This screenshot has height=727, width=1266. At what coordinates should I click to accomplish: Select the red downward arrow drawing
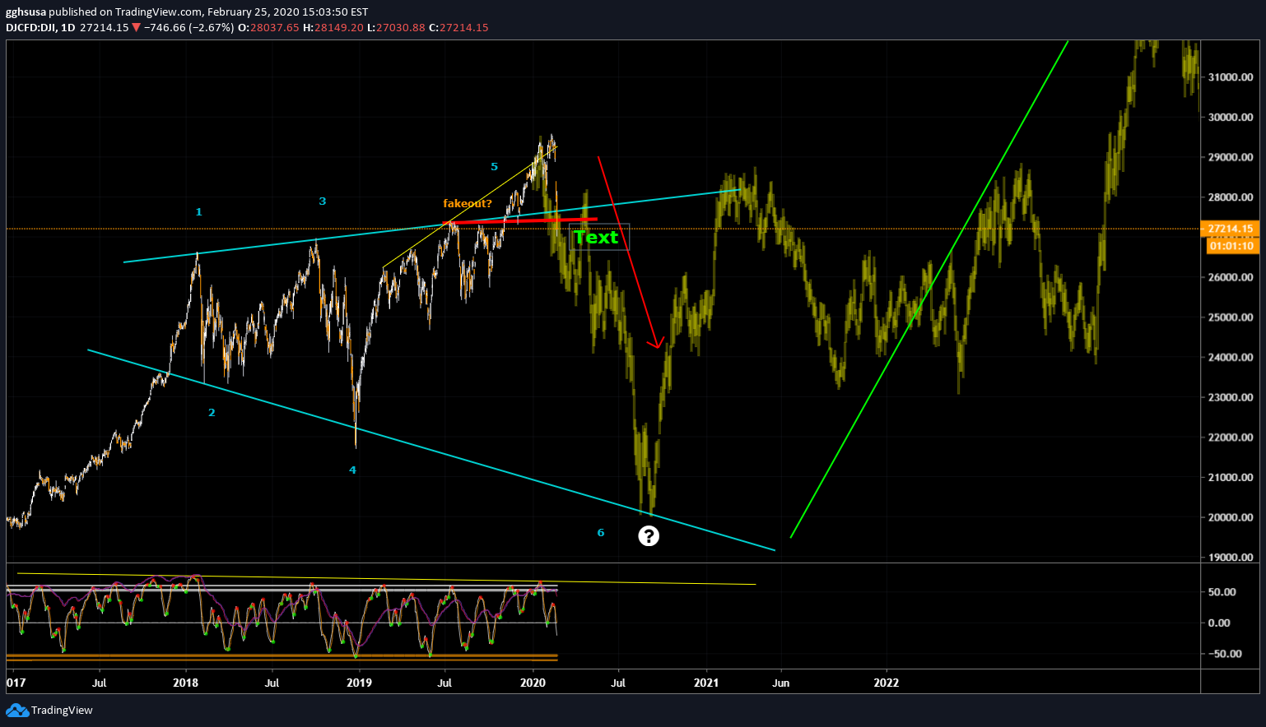[x=630, y=252]
